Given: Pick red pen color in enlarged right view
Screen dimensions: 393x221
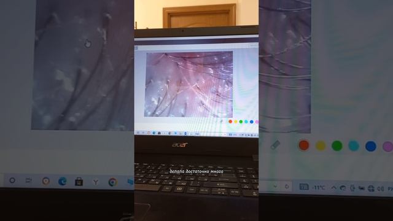Looking at the screenshot, I should click(304, 145).
